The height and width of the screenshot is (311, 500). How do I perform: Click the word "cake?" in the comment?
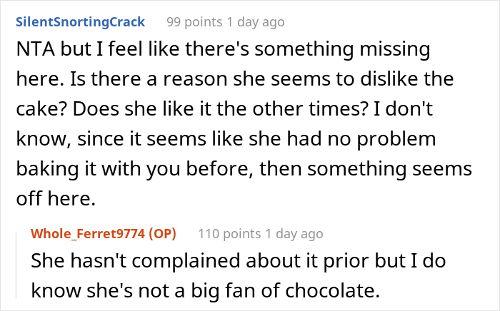pyautogui.click(x=41, y=109)
